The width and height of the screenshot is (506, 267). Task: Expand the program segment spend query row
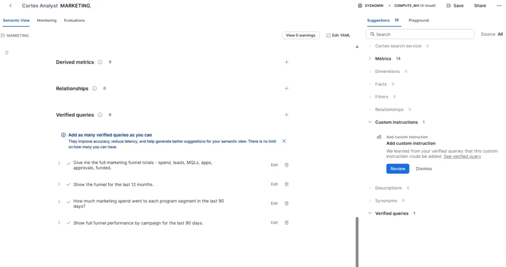pos(59,201)
